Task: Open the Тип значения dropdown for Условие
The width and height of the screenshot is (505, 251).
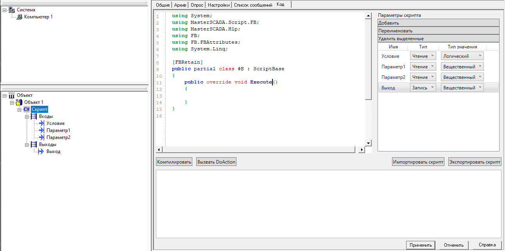Action: [462, 56]
